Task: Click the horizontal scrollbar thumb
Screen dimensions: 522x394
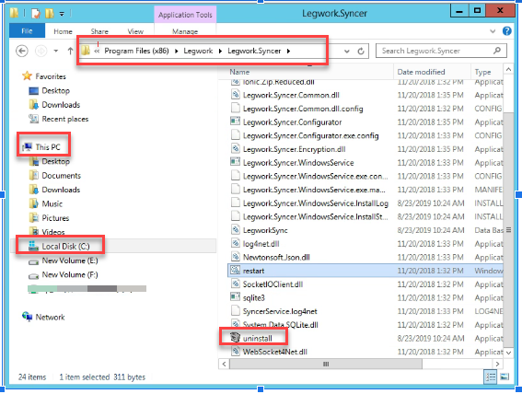Action: point(326,364)
